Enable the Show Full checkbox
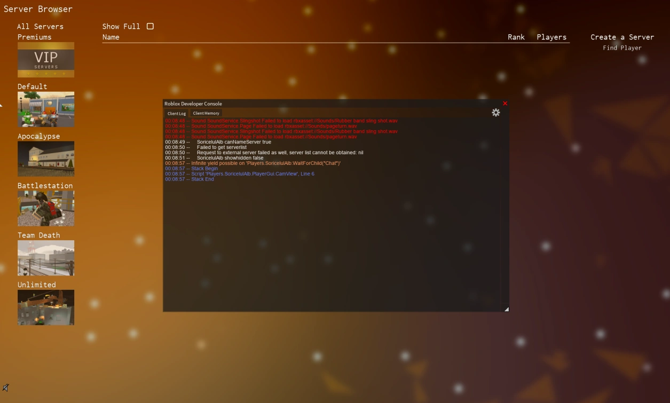Screen dimensions: 670x403 [x=150, y=26]
